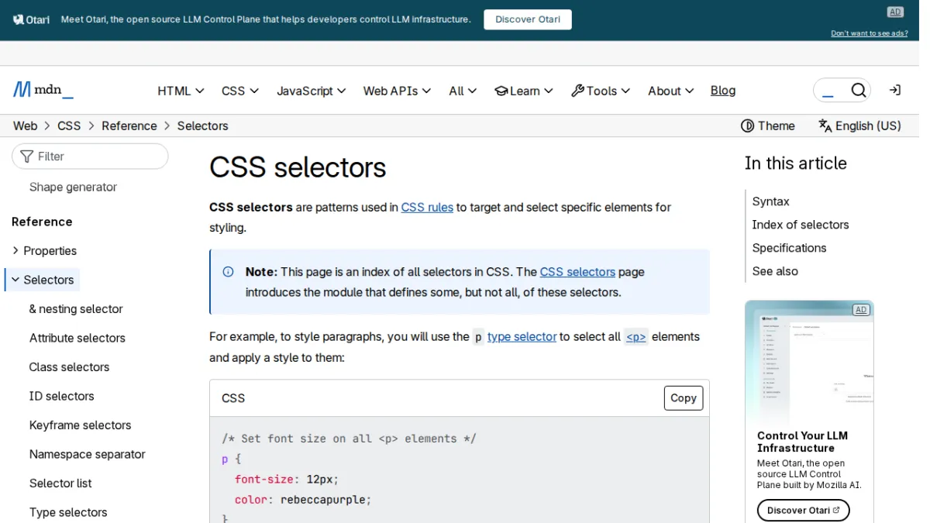This screenshot has height=523, width=930.
Task: Open the Theme switcher
Action: click(768, 126)
